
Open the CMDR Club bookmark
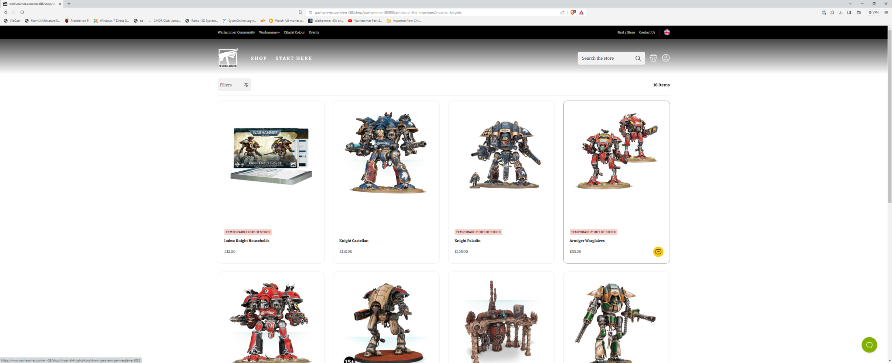click(164, 20)
